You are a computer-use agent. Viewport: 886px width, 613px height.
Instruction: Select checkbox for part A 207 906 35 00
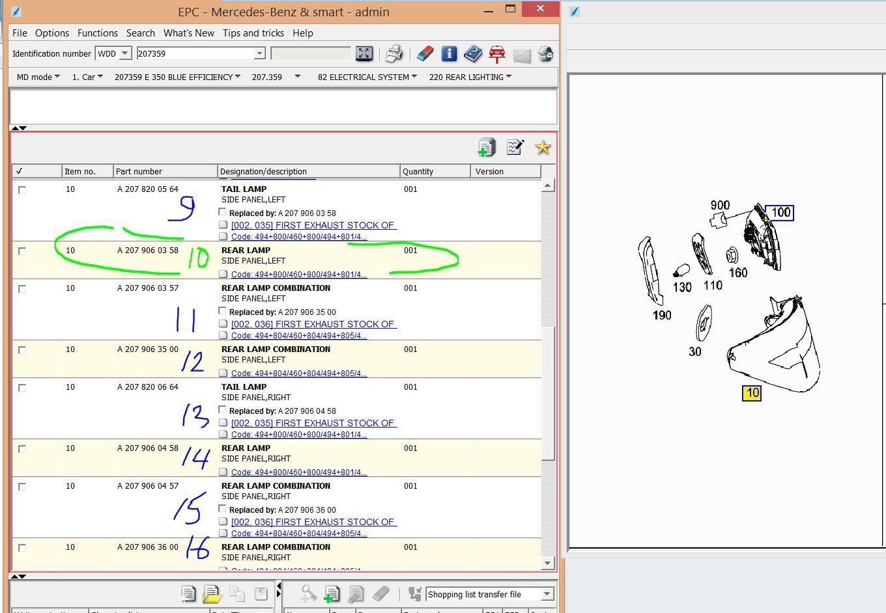coord(23,350)
